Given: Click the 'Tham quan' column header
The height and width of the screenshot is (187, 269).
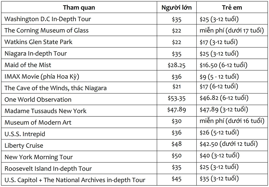Looking at the screenshot, I should (x=79, y=8).
